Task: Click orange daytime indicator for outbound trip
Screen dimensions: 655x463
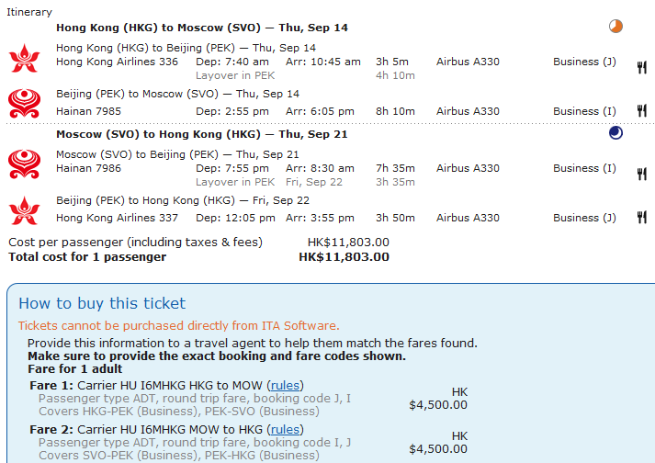Action: tap(615, 27)
